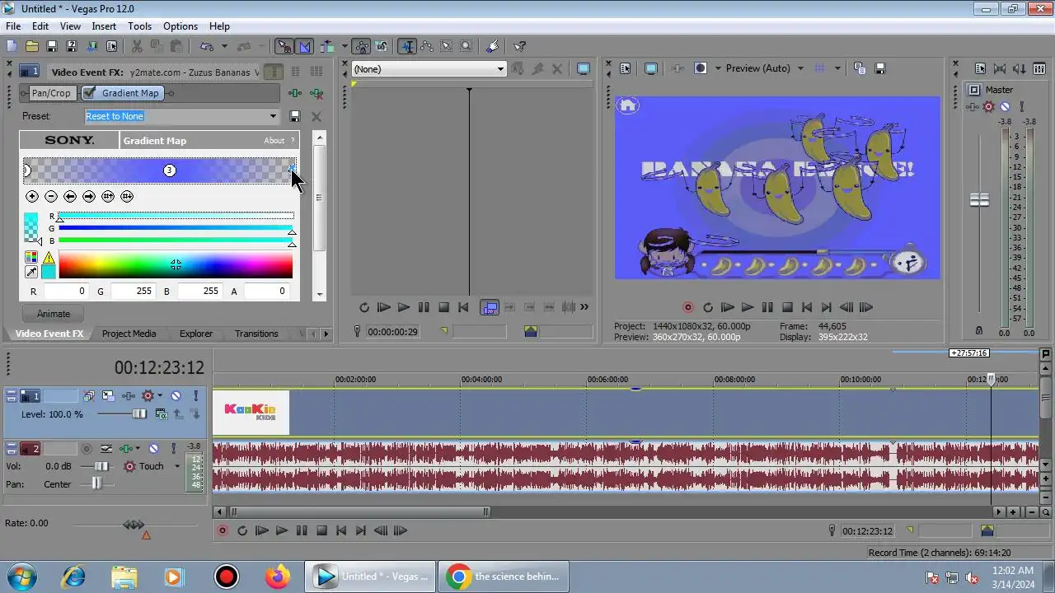The width and height of the screenshot is (1055, 593).
Task: Mute video track 1
Action: pyautogui.click(x=176, y=396)
